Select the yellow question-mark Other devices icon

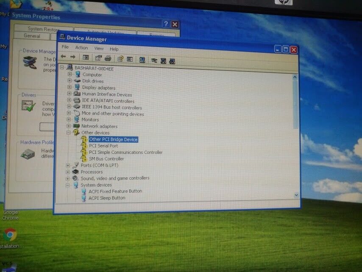click(76, 132)
